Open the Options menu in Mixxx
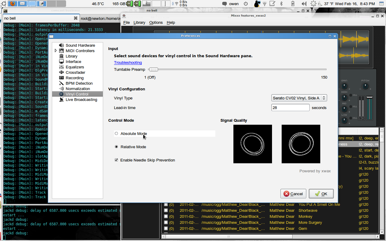The height and width of the screenshot is (241, 386). point(156,23)
